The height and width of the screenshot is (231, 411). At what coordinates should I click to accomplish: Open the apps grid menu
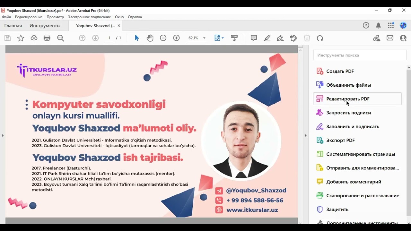pos(391,26)
